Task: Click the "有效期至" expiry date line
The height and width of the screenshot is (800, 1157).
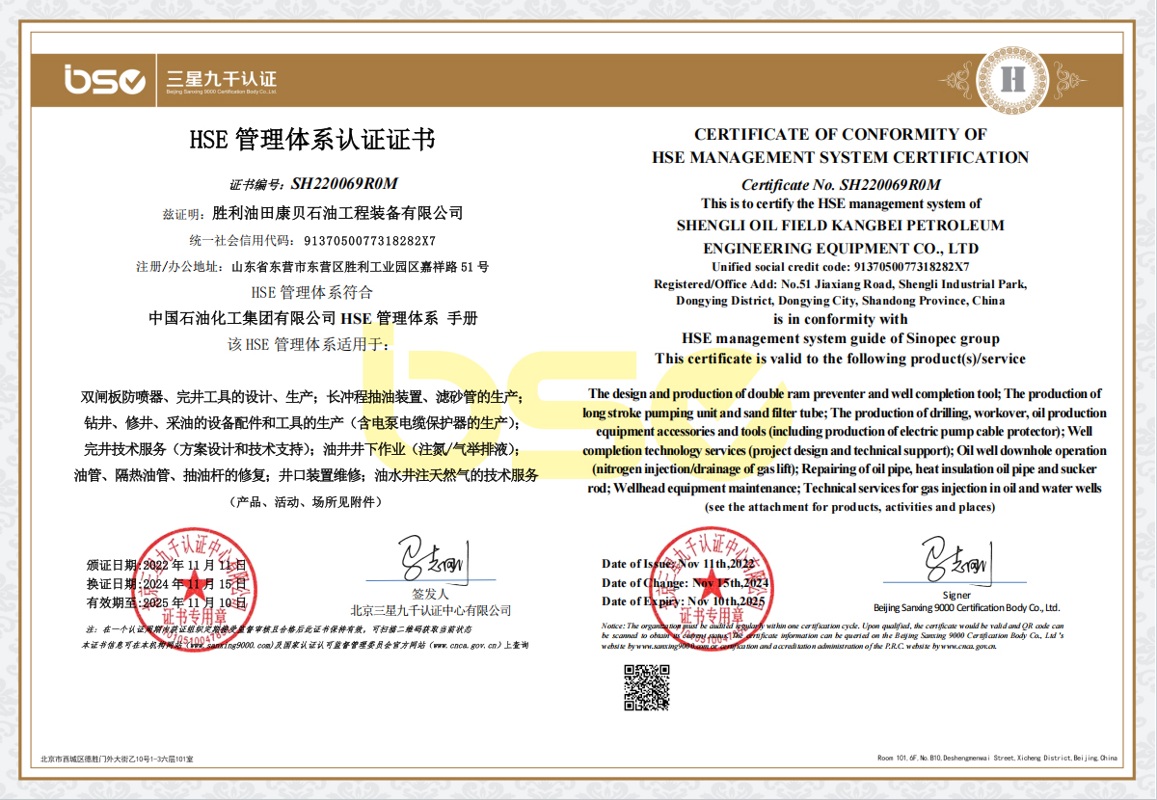Action: pos(166,602)
